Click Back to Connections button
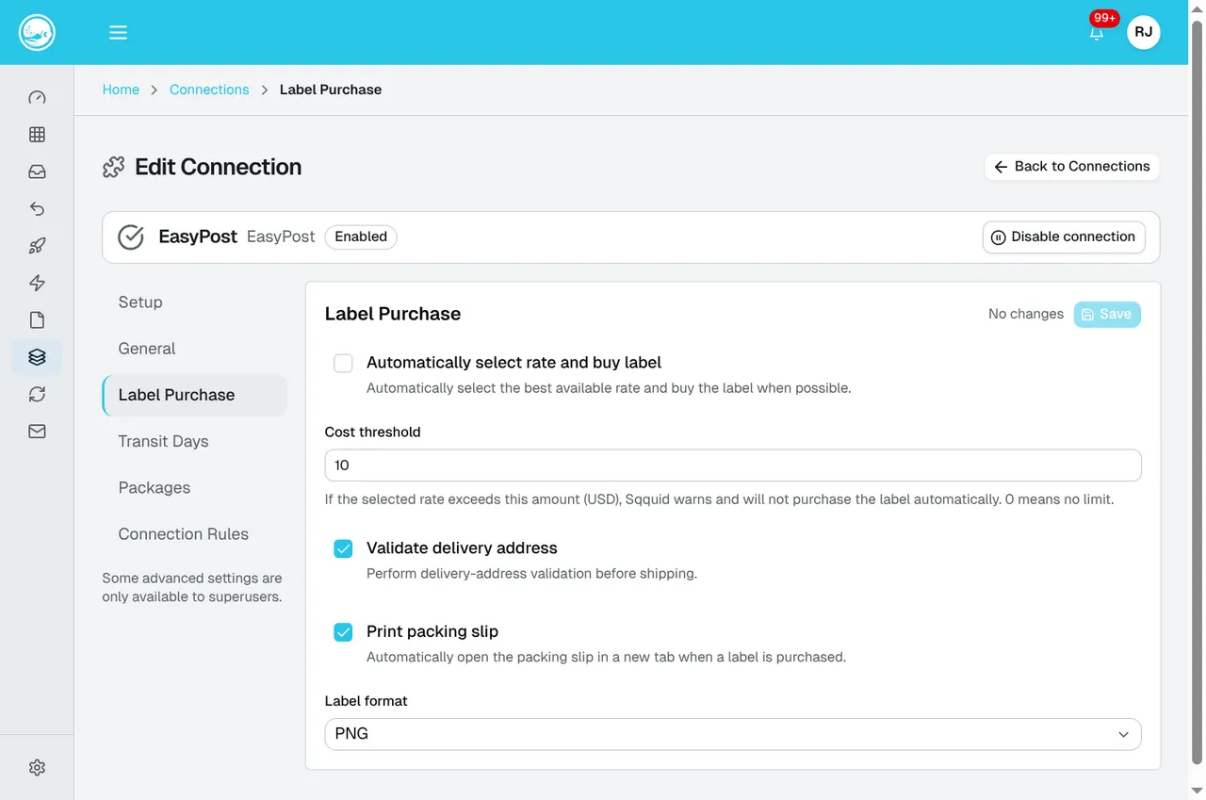Screen dimensions: 1206x800 coord(1072,167)
